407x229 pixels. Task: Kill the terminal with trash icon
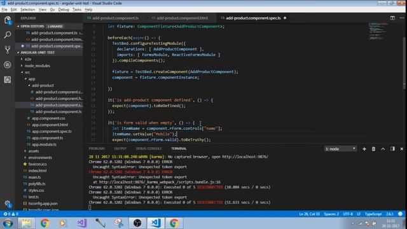tap(373, 149)
